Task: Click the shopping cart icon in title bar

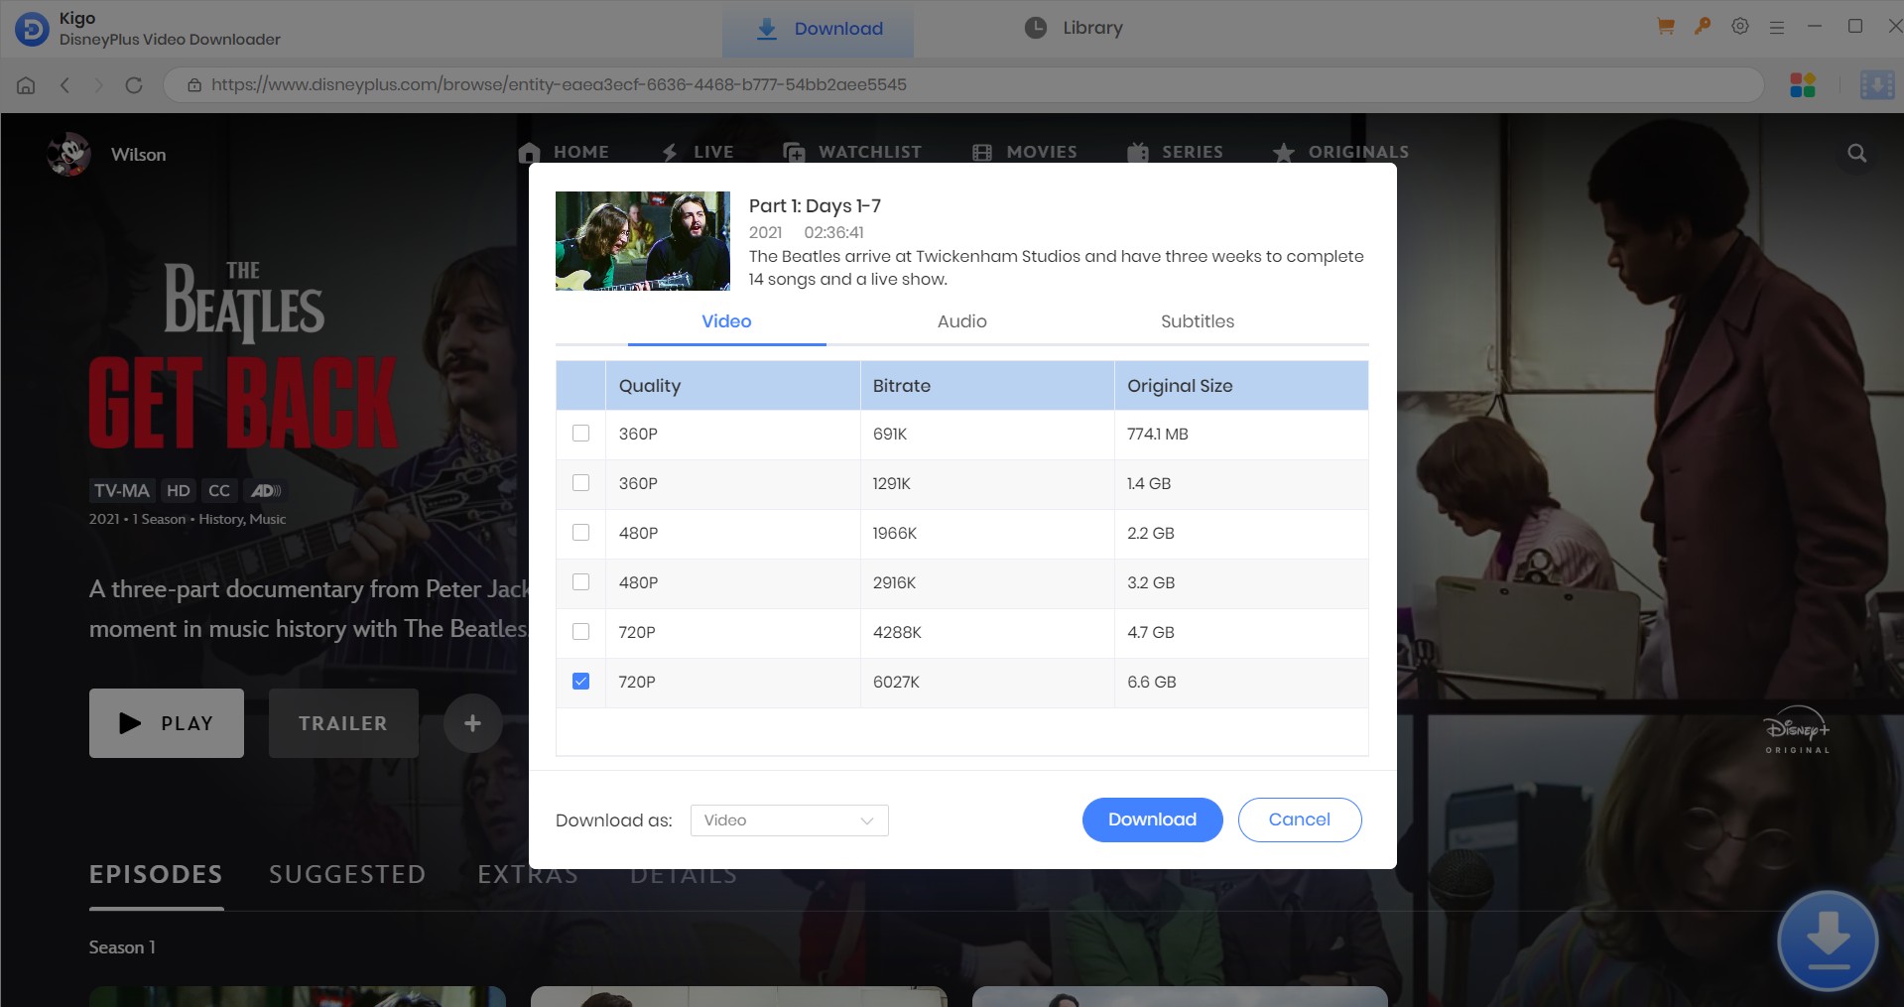Action: (1666, 27)
